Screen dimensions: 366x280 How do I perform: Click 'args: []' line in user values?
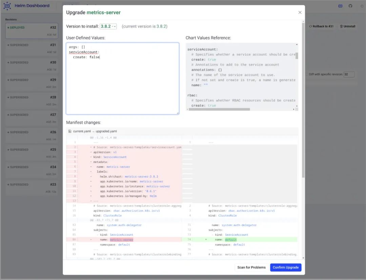[77, 47]
